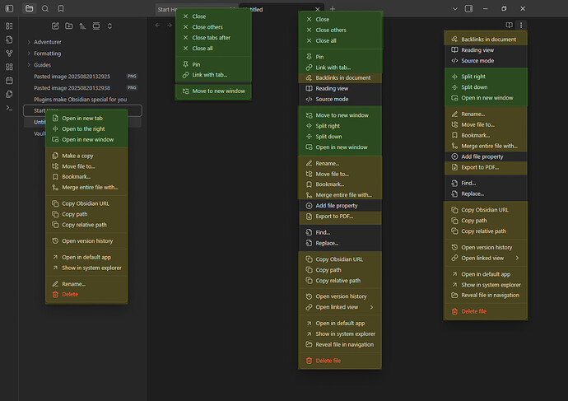Toggle reading view with the book icon
The width and height of the screenshot is (568, 401).
tap(509, 26)
